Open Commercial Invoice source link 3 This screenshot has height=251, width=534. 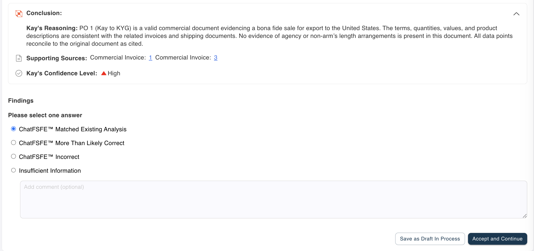tap(216, 58)
